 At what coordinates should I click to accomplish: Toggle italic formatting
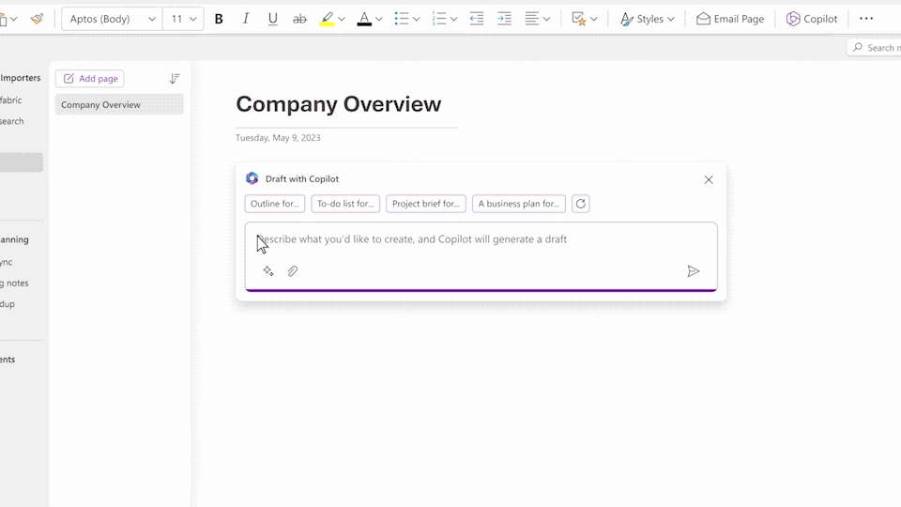[x=246, y=19]
